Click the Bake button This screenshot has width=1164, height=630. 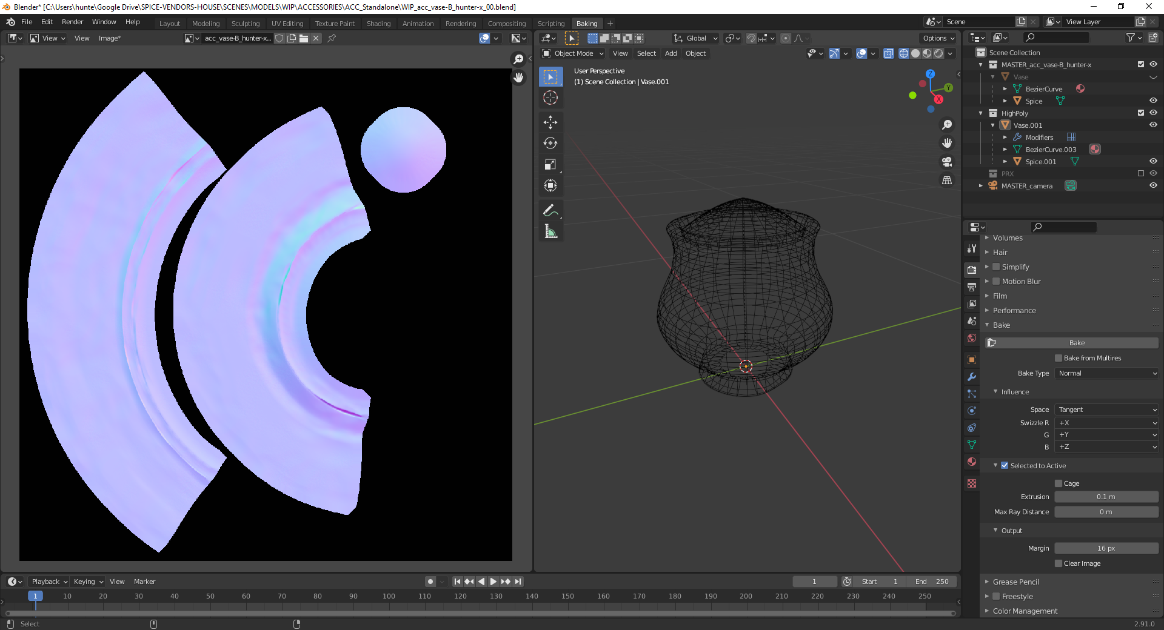1077,343
